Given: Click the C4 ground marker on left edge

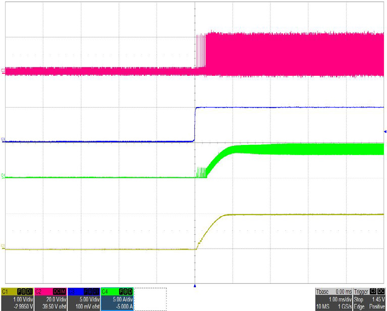Looking at the screenshot, I should click(x=3, y=175).
